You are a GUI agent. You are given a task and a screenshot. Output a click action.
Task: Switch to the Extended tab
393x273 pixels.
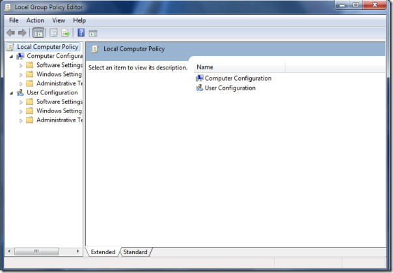pos(103,252)
